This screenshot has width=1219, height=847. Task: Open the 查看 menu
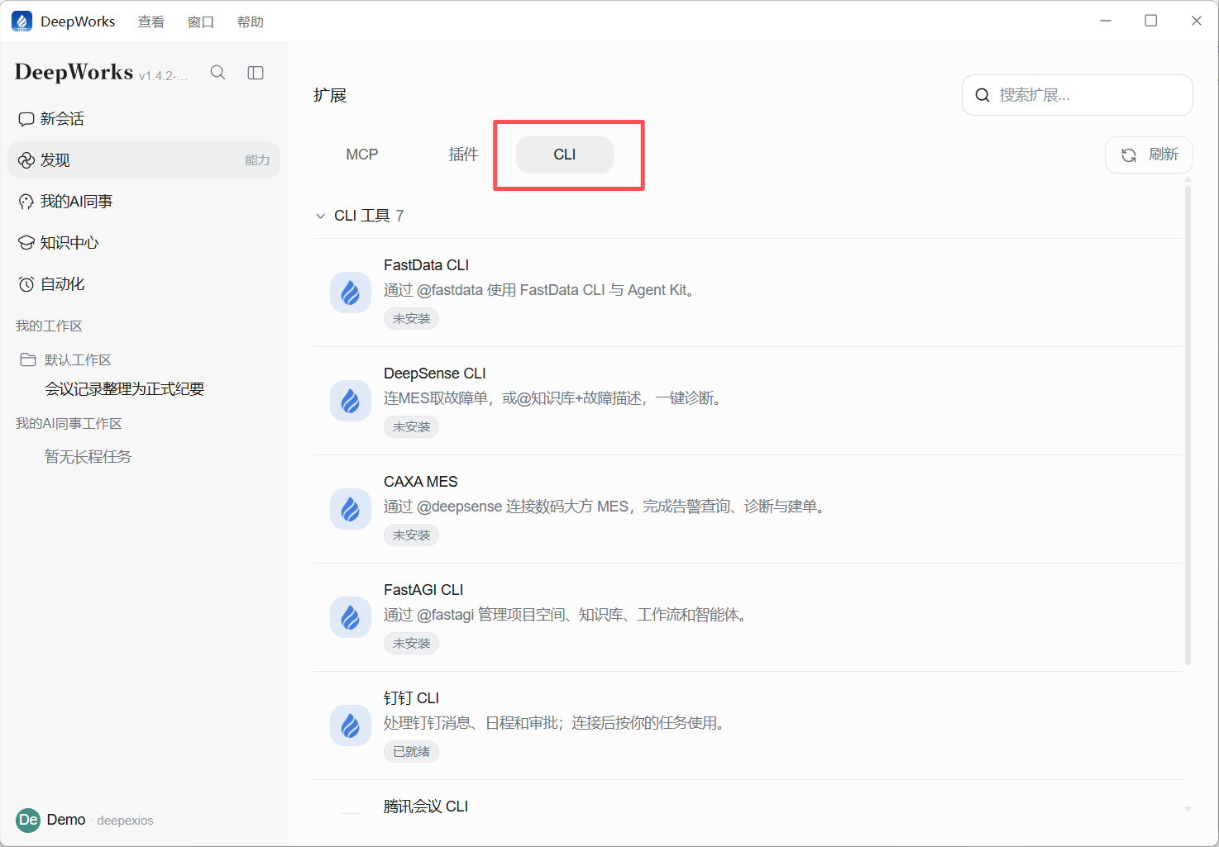tap(151, 21)
